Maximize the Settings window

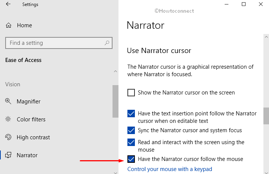[244, 4]
